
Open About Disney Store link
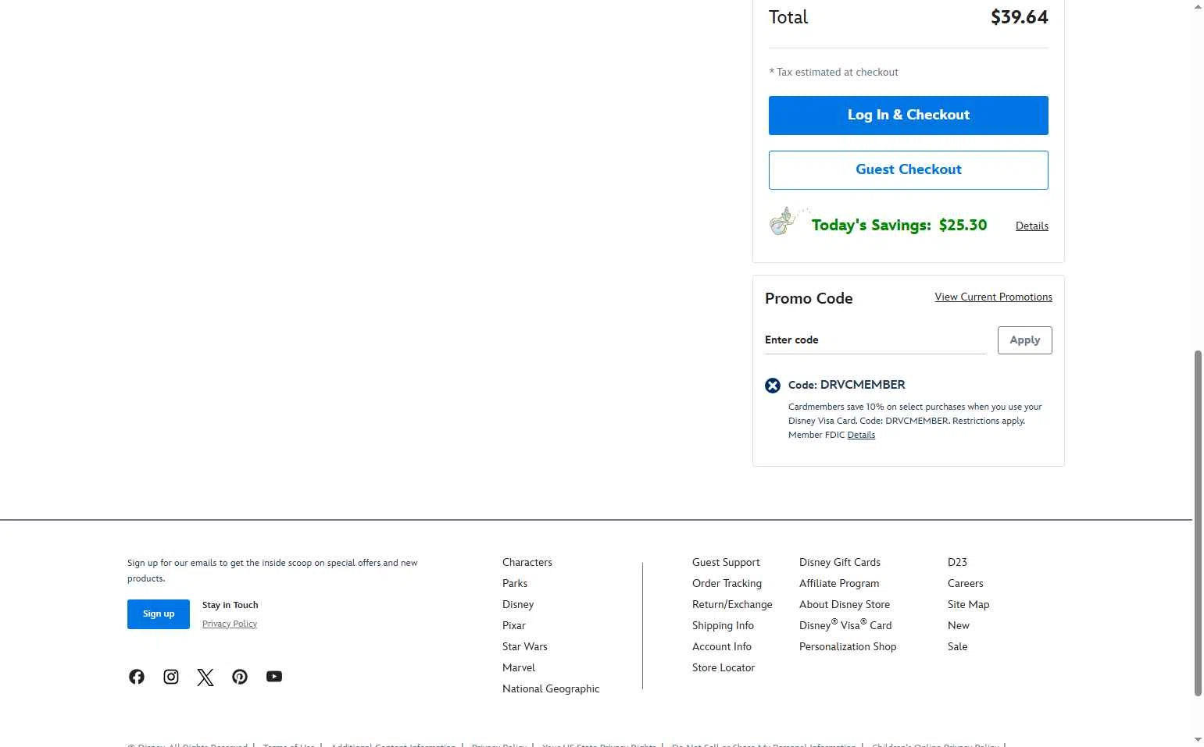pos(845,605)
